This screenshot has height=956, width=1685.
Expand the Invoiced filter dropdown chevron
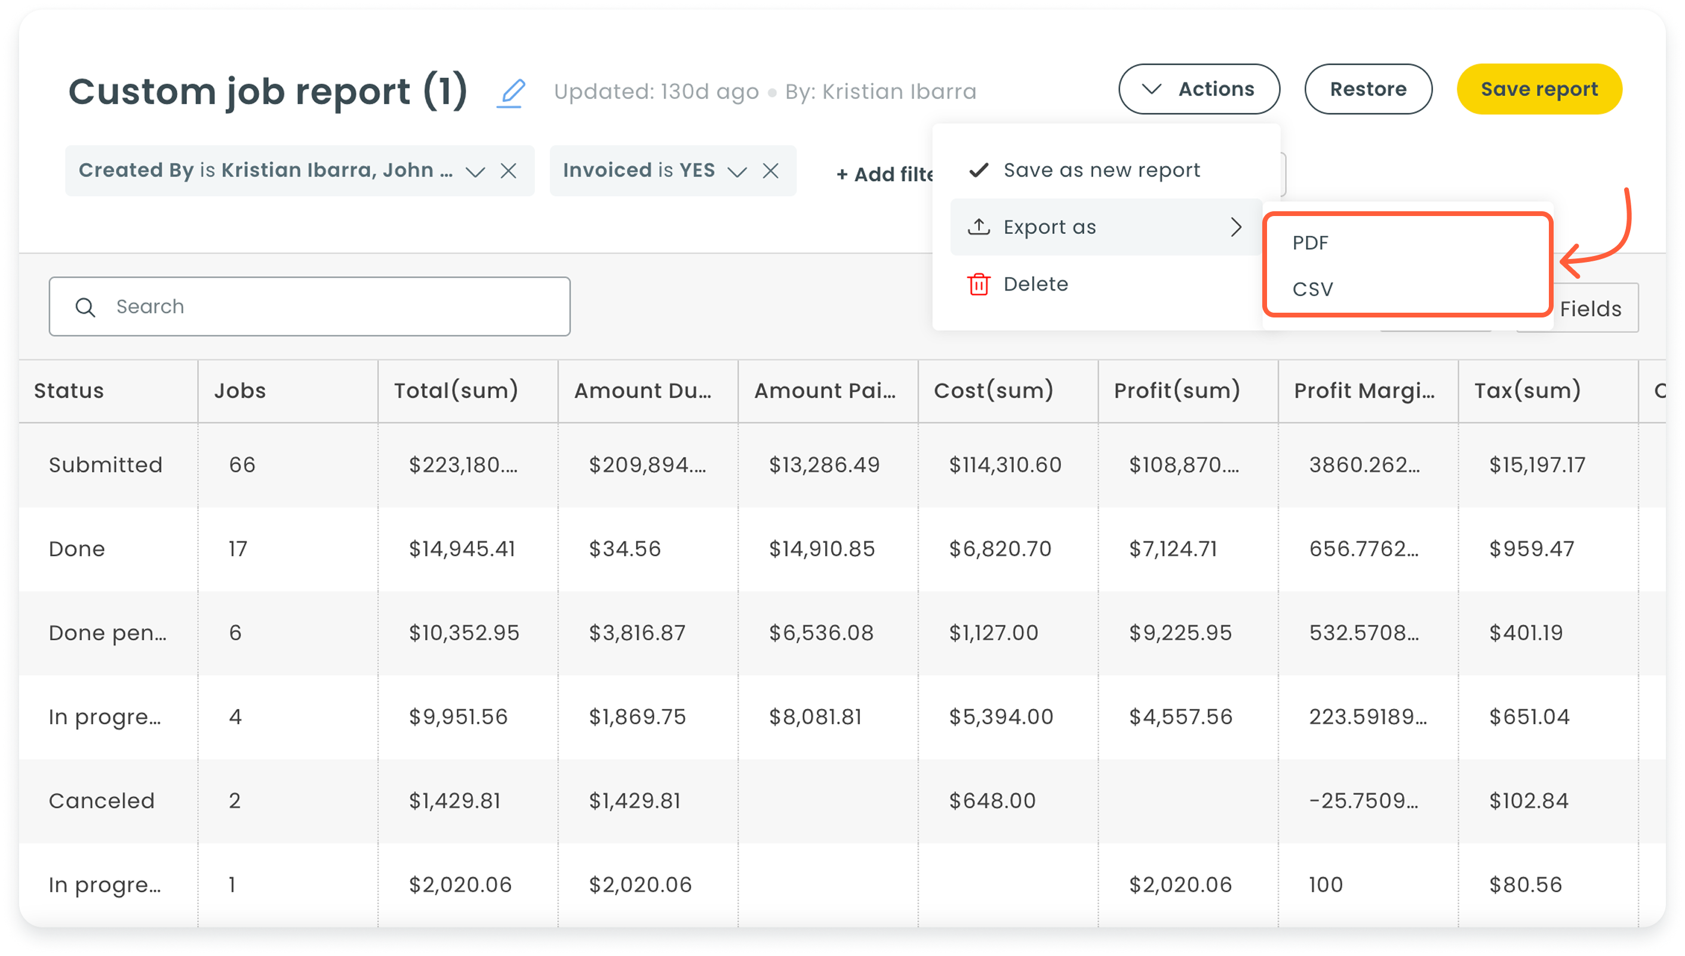pos(737,171)
